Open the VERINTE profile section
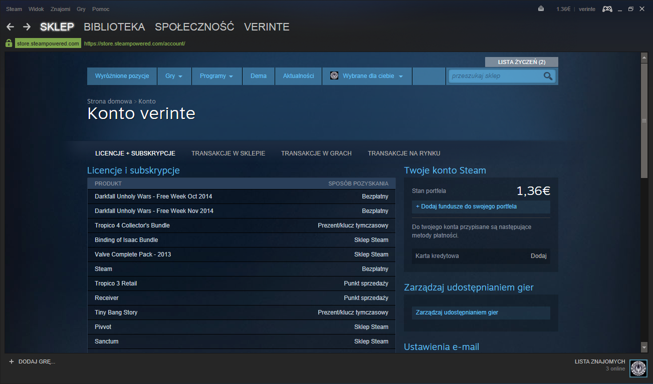Image resolution: width=653 pixels, height=384 pixels. pyautogui.click(x=267, y=27)
